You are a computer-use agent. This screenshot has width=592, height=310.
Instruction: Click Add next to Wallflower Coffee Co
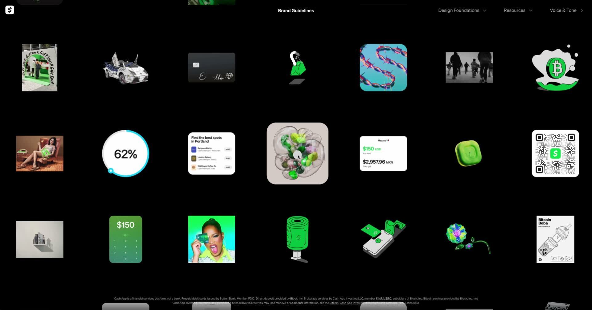click(x=228, y=167)
